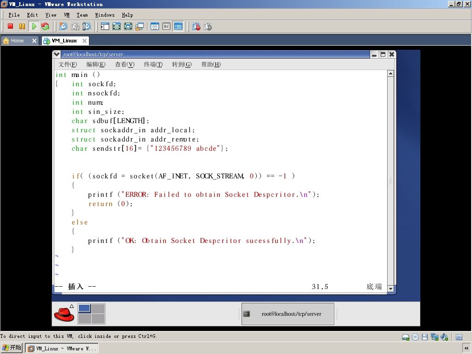
Task: Click the message log status bar icon
Action: (459, 337)
